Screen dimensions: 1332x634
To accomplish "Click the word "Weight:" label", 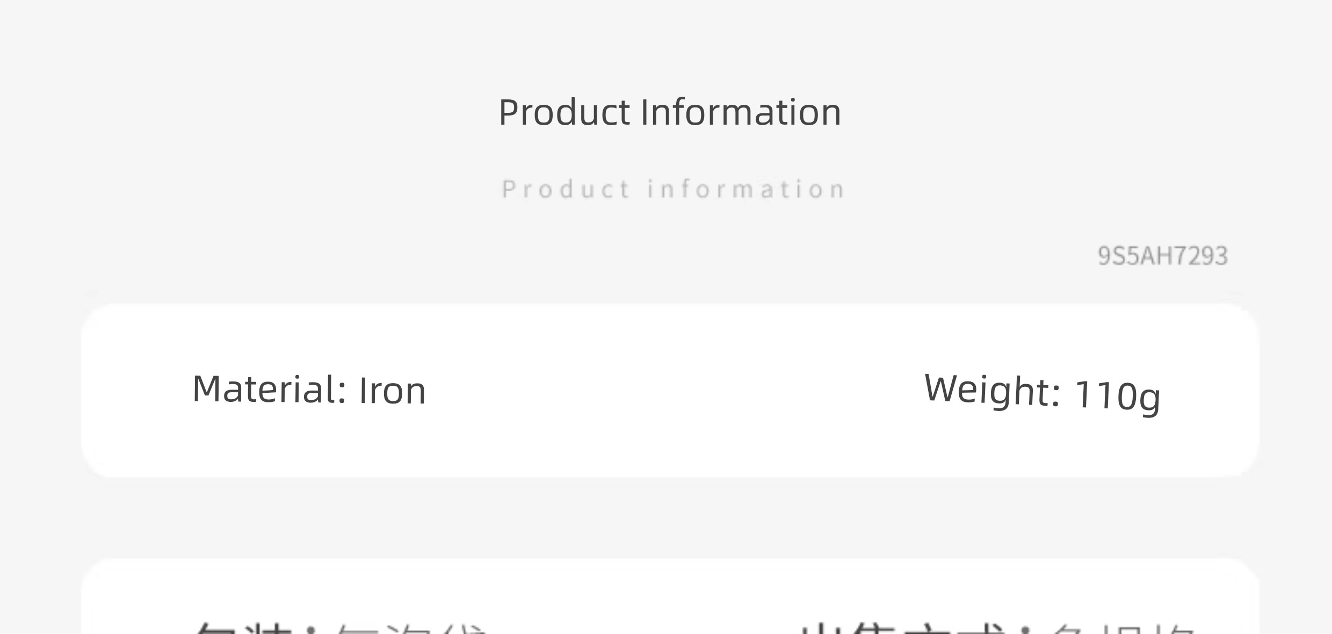I will (992, 391).
